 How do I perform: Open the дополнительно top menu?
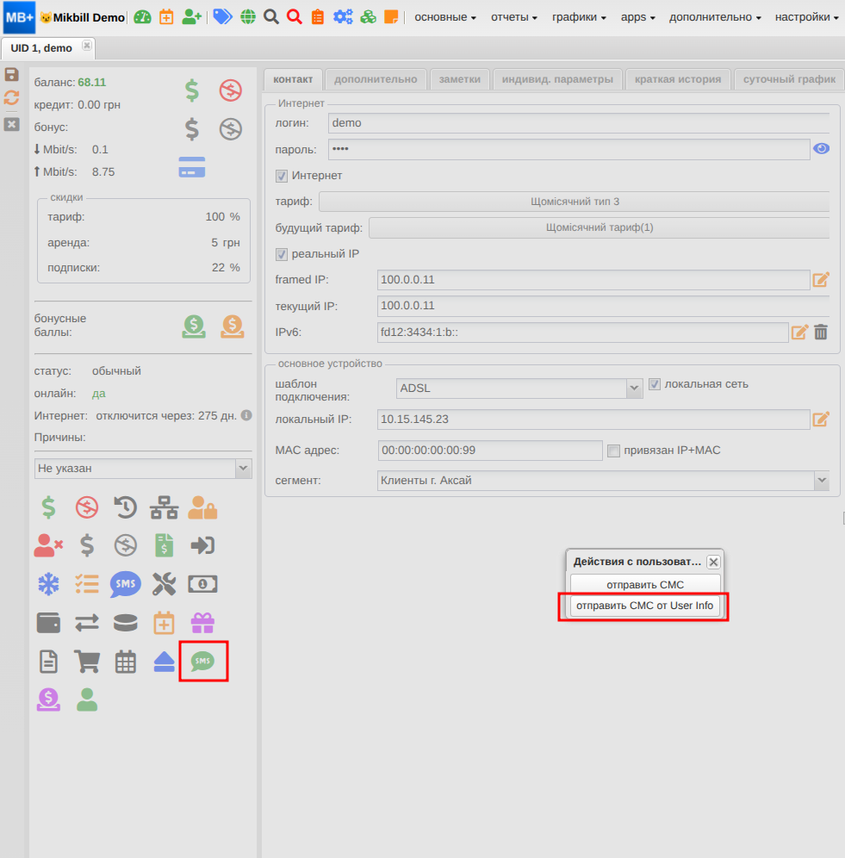click(x=715, y=17)
